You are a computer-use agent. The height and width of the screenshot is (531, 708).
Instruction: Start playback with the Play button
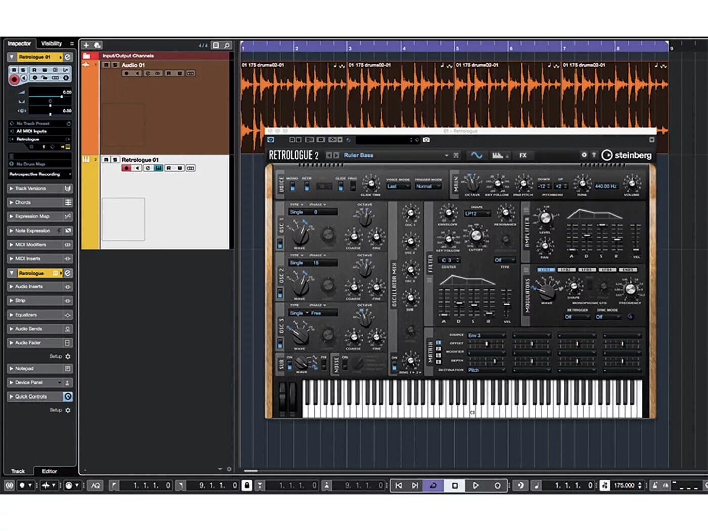[x=476, y=485]
